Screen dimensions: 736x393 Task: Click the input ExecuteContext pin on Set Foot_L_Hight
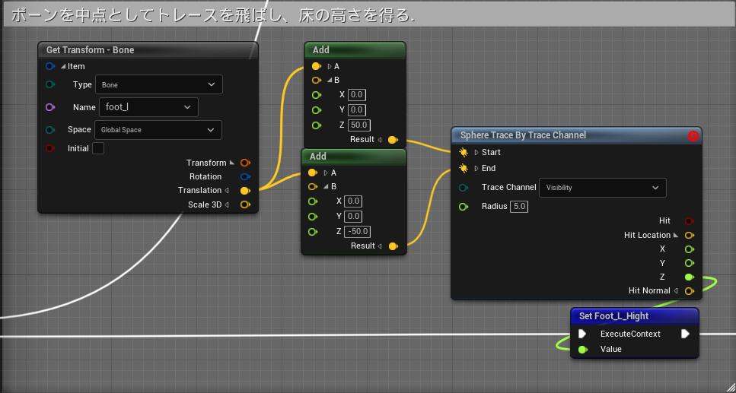click(582, 334)
